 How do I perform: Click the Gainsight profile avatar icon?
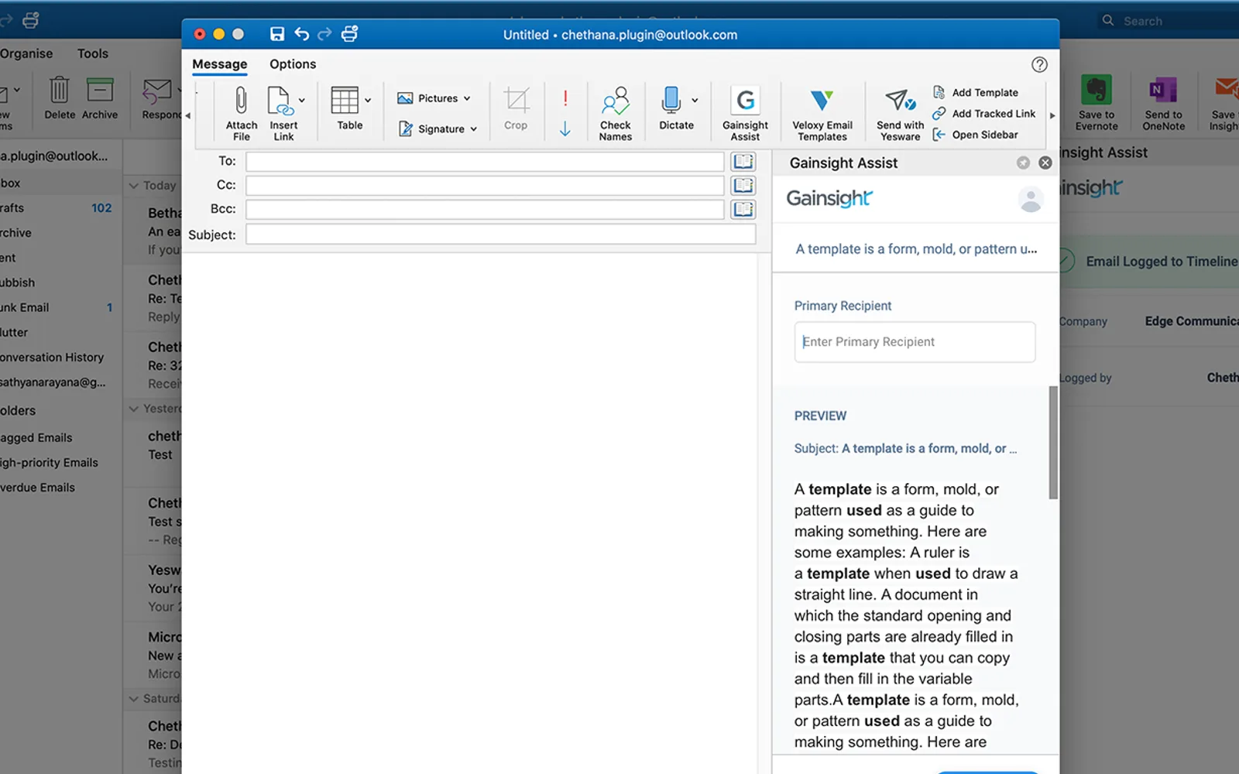pos(1031,199)
